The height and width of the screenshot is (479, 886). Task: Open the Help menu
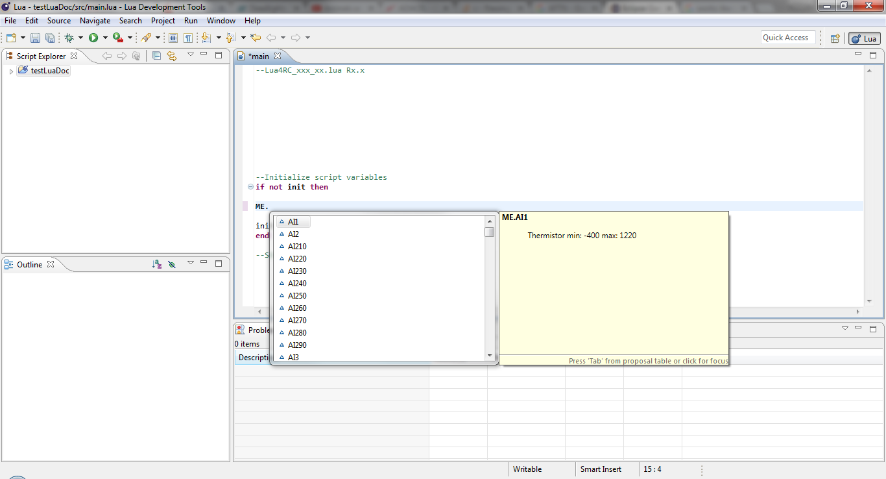(252, 21)
